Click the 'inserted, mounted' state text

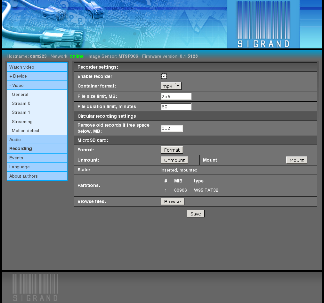pyautogui.click(x=179, y=170)
